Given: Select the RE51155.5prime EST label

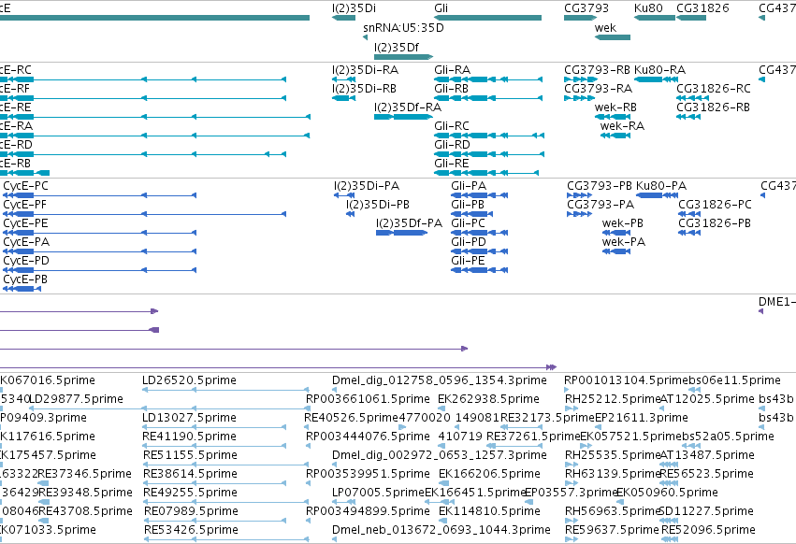Looking at the screenshot, I should click(190, 455).
